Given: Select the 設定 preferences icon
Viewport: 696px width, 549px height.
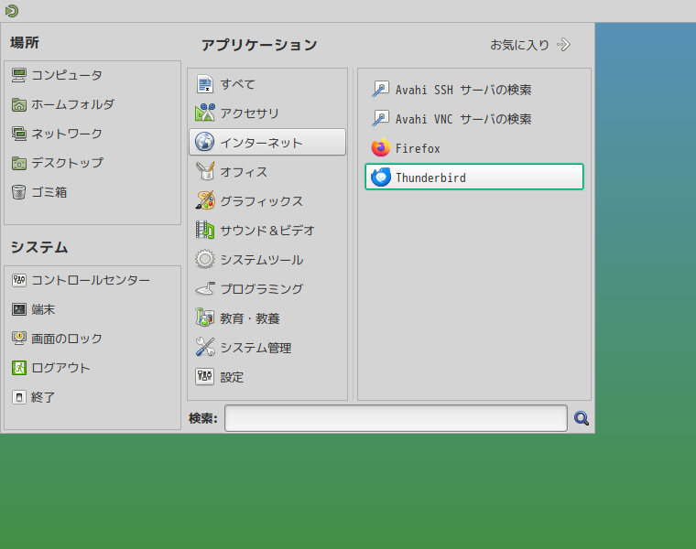Looking at the screenshot, I should [x=204, y=377].
